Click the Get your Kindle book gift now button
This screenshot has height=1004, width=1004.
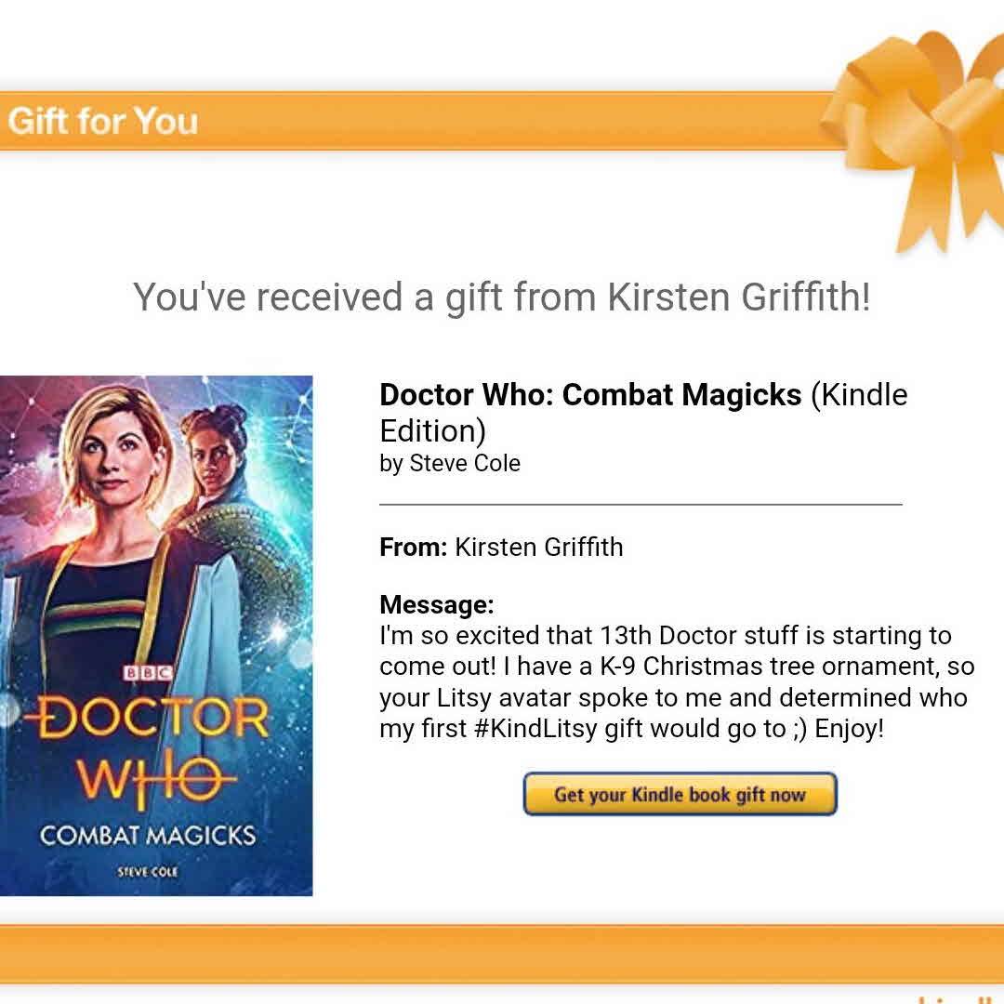click(x=680, y=794)
